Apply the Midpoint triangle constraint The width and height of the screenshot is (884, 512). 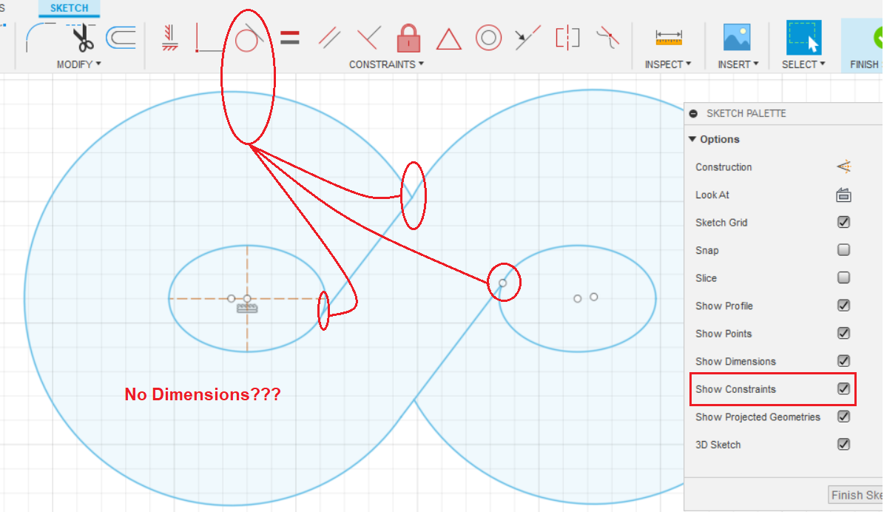coord(449,39)
